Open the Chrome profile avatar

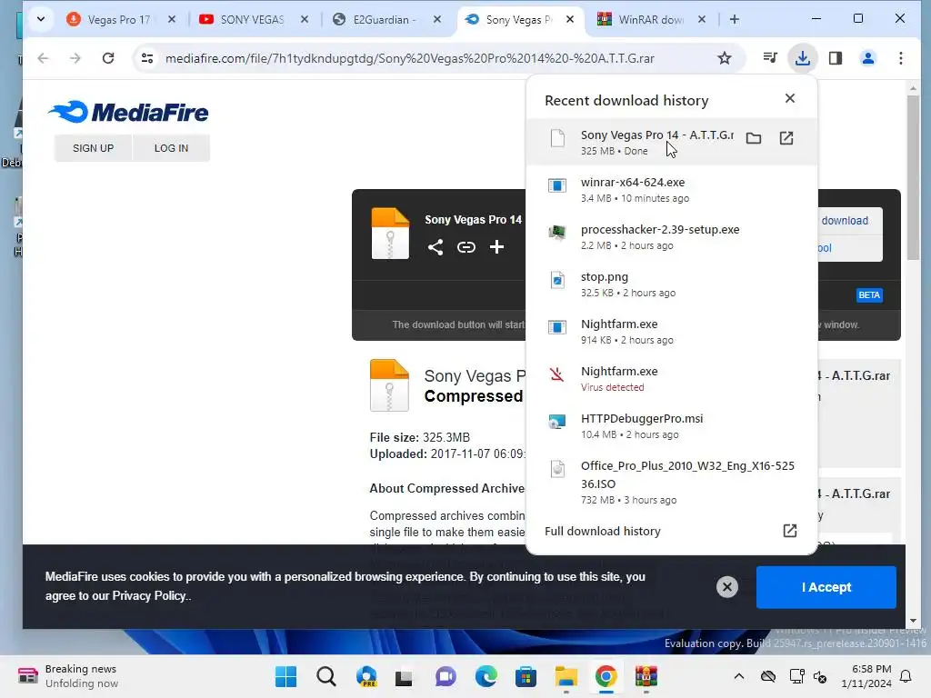[867, 58]
